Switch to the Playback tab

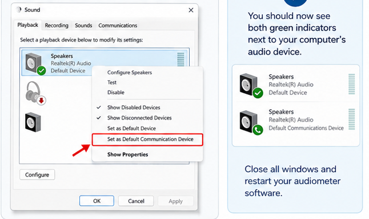(x=28, y=25)
